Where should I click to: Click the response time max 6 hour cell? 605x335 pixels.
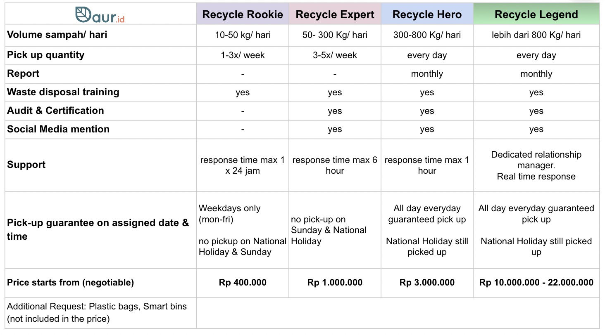point(335,165)
